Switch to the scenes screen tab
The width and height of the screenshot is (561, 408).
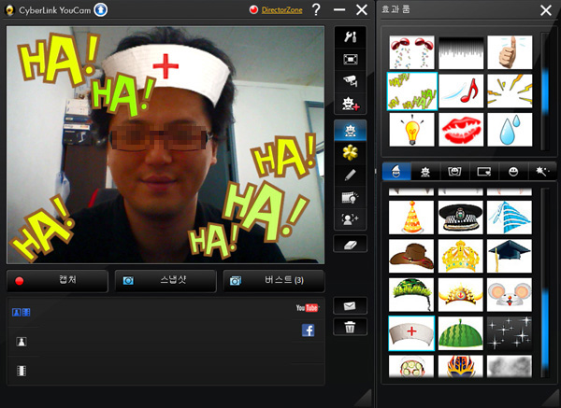[x=484, y=172]
